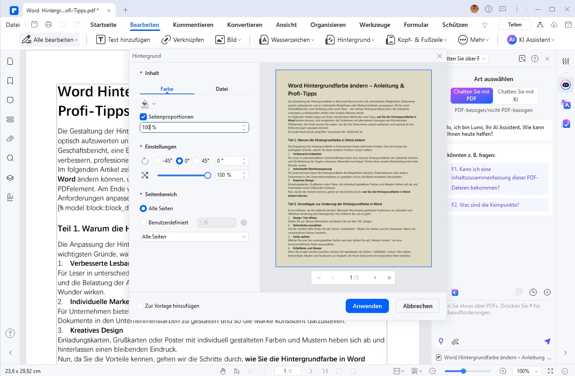Image resolution: width=575 pixels, height=376 pixels.
Task: Open the attachments paperclip panel
Action: click(x=10, y=138)
